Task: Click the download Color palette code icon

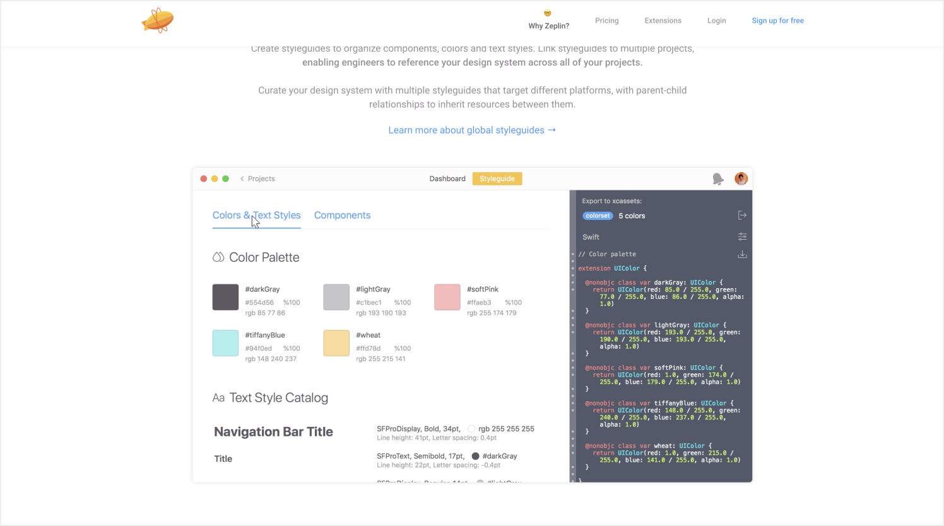Action: [x=742, y=254]
